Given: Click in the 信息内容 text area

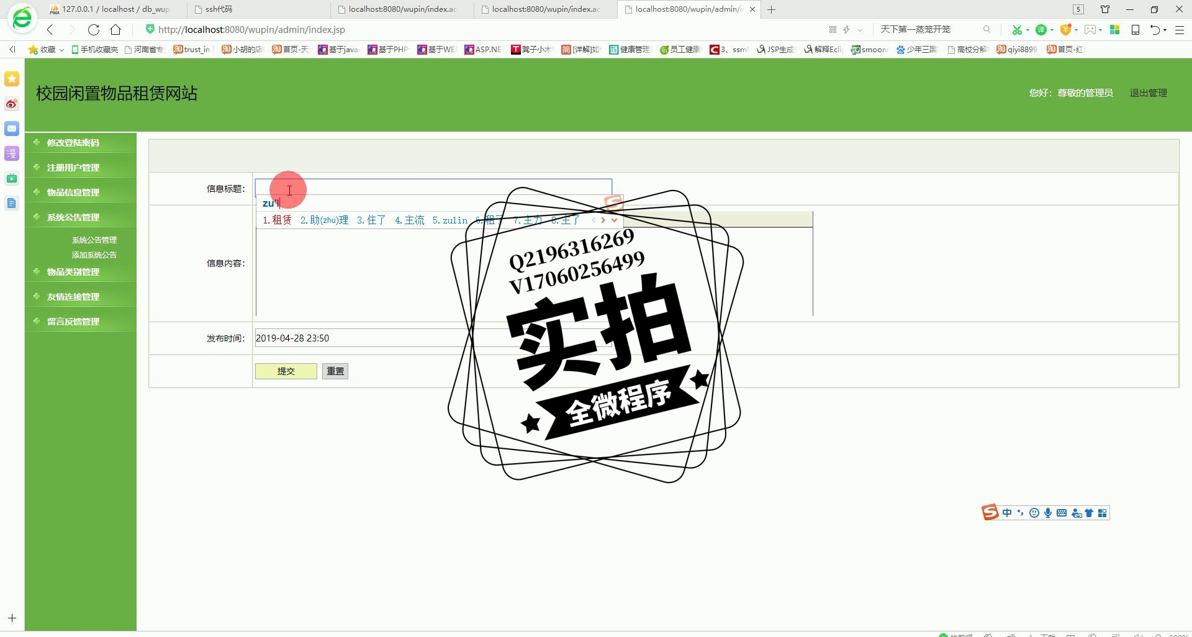Looking at the screenshot, I should (x=534, y=272).
